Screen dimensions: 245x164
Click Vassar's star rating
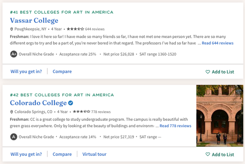point(75,29)
